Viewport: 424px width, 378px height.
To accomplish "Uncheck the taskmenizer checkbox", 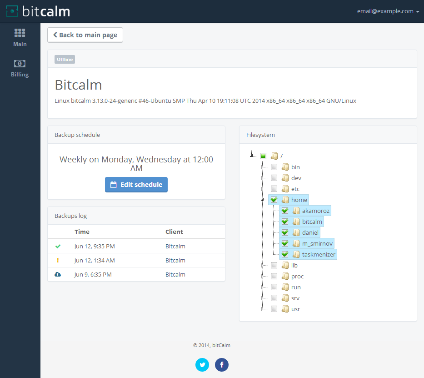I will click(x=285, y=254).
